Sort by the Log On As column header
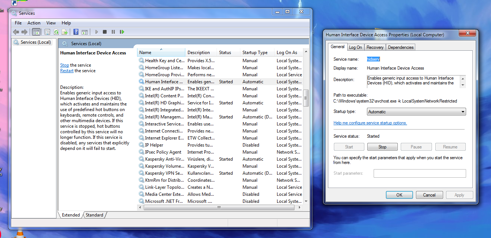The image size is (491, 238). [x=289, y=52]
